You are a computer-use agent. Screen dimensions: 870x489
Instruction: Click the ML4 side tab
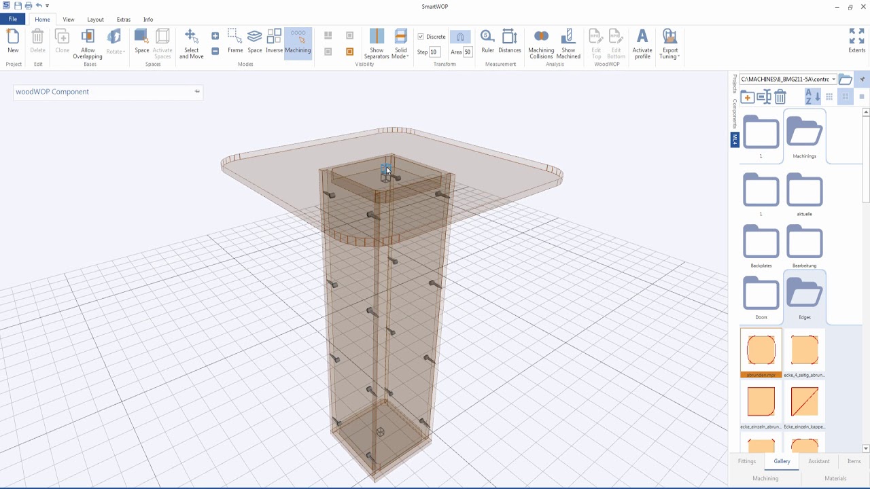pos(735,139)
